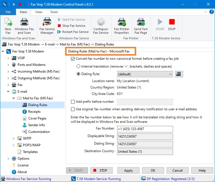Click the blue help question mark icon
Image resolution: width=215 pixels, height=182 pixels.
click(x=211, y=12)
